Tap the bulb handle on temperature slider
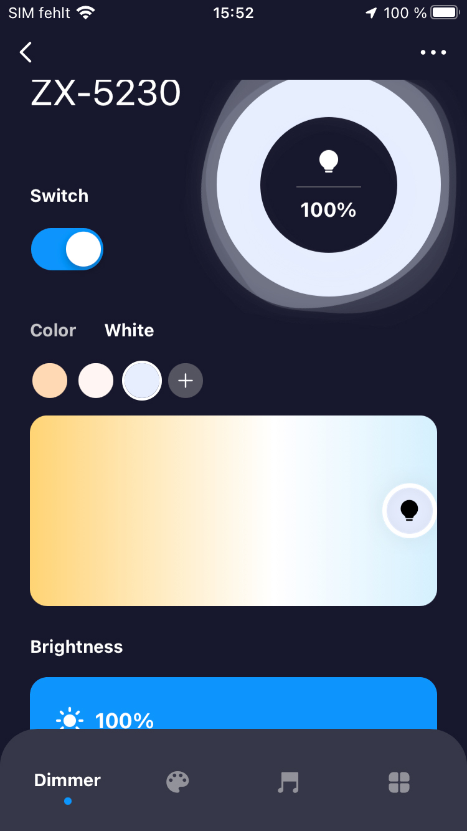Viewport: 467px width, 831px height. (x=409, y=511)
